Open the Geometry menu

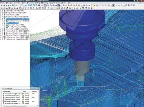[17, 3]
